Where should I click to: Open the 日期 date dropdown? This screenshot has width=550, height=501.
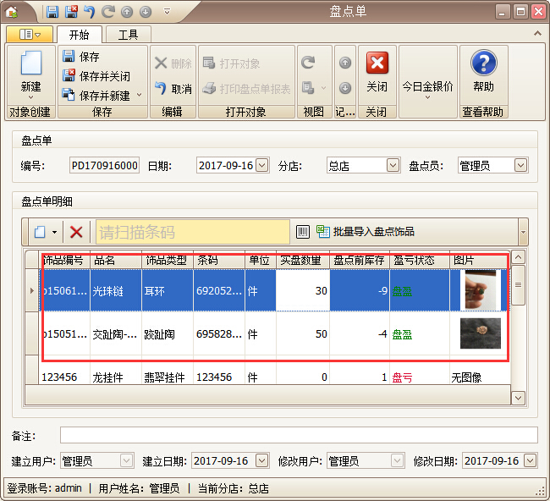pos(261,166)
